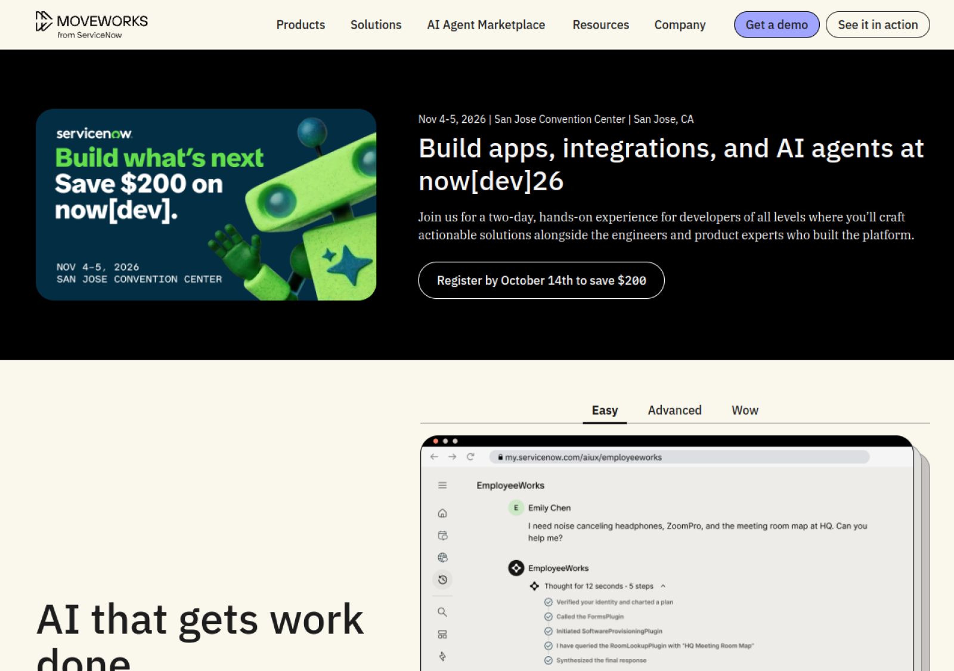The height and width of the screenshot is (671, 954).
Task: Click the ServiceNow now[dev] robot banner image
Action: pyautogui.click(x=206, y=205)
